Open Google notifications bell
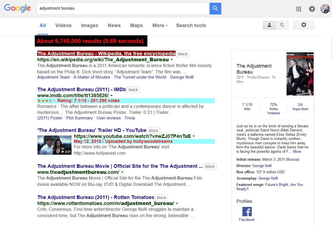The height and width of the screenshot is (225, 332). [312, 9]
